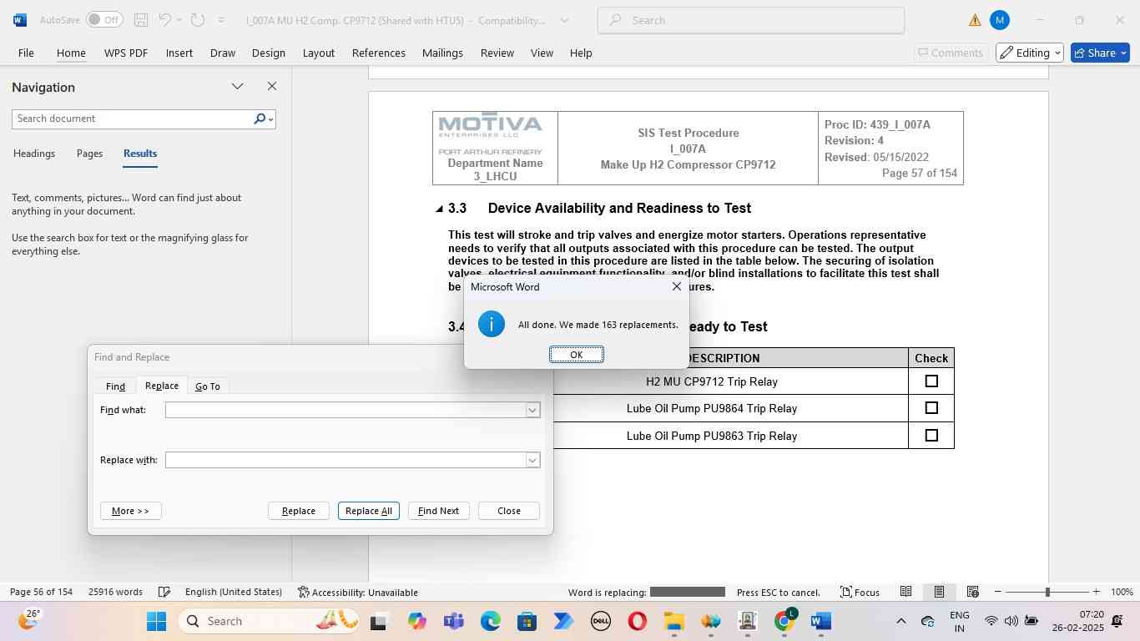Adjust the zoom slider handle
This screenshot has height=641, width=1140.
(1047, 592)
